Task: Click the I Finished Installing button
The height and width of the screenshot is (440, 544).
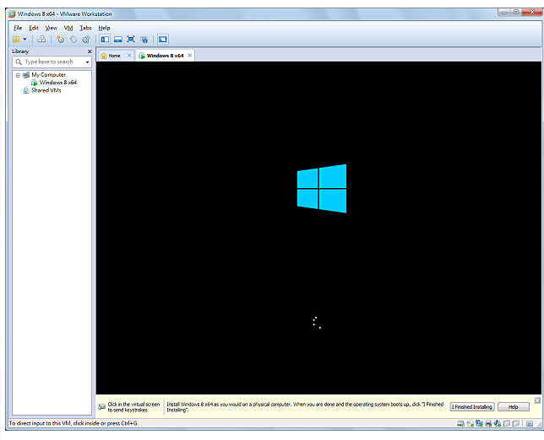Action: click(472, 407)
